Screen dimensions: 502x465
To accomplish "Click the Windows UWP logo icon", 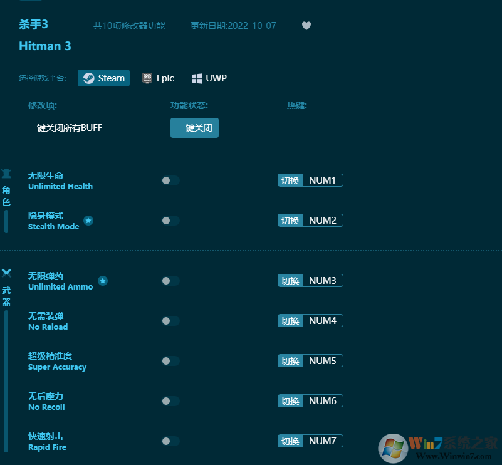I will (x=197, y=78).
